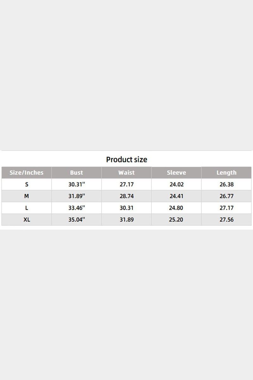Image resolution: width=253 pixels, height=380 pixels.
Task: Select the Bust column header
Action: tap(77, 173)
